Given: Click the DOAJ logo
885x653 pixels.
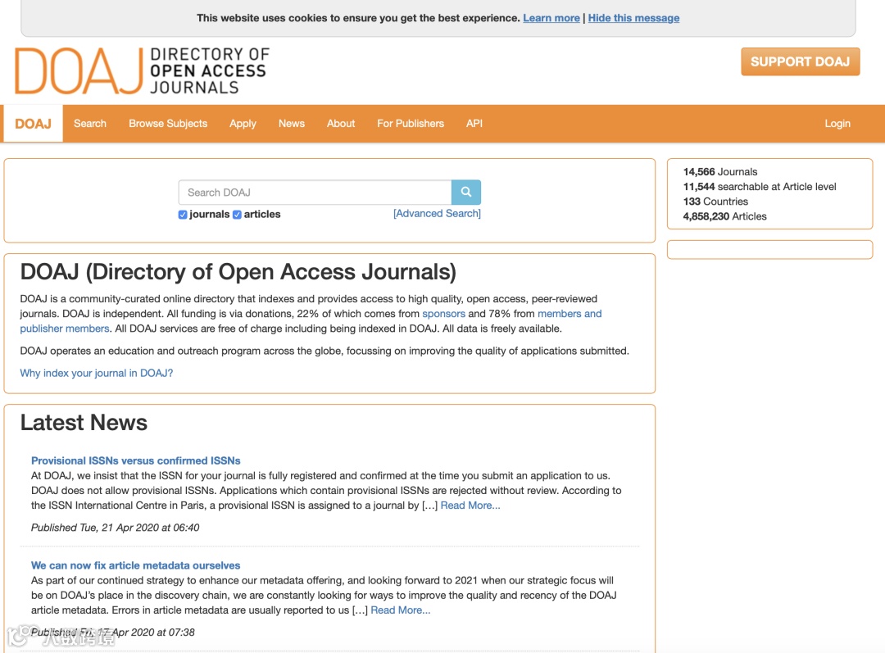Looking at the screenshot, I should click(x=142, y=70).
